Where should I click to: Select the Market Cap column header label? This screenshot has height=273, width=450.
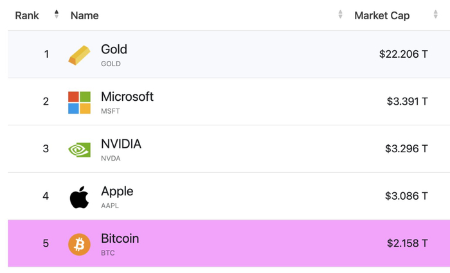pyautogui.click(x=382, y=15)
